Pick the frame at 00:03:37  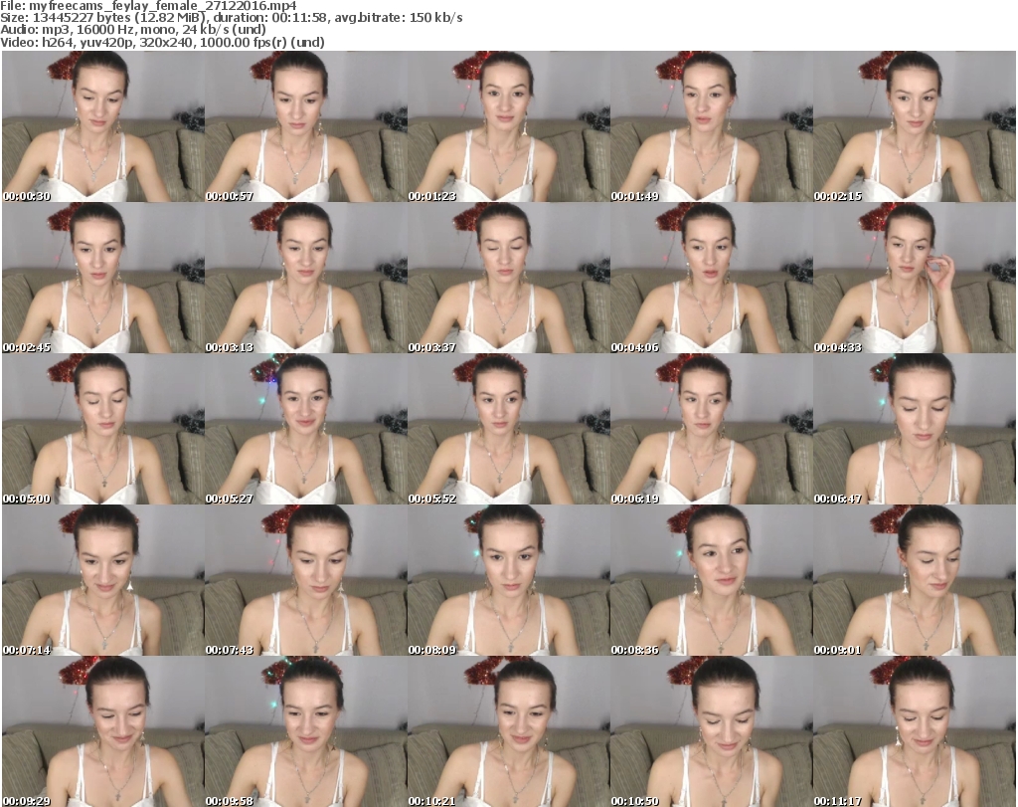(x=508, y=279)
